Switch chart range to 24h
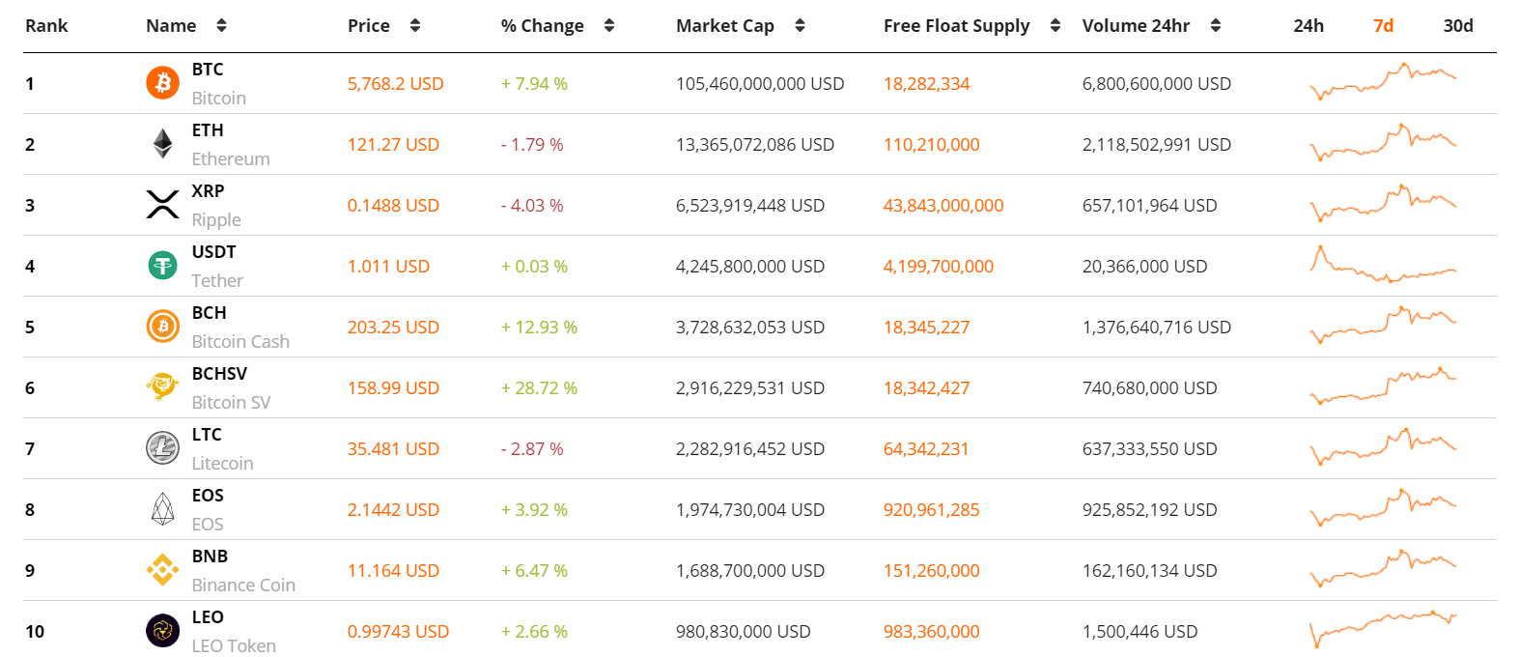Screen dimensions: 1519x657 pos(1308,26)
